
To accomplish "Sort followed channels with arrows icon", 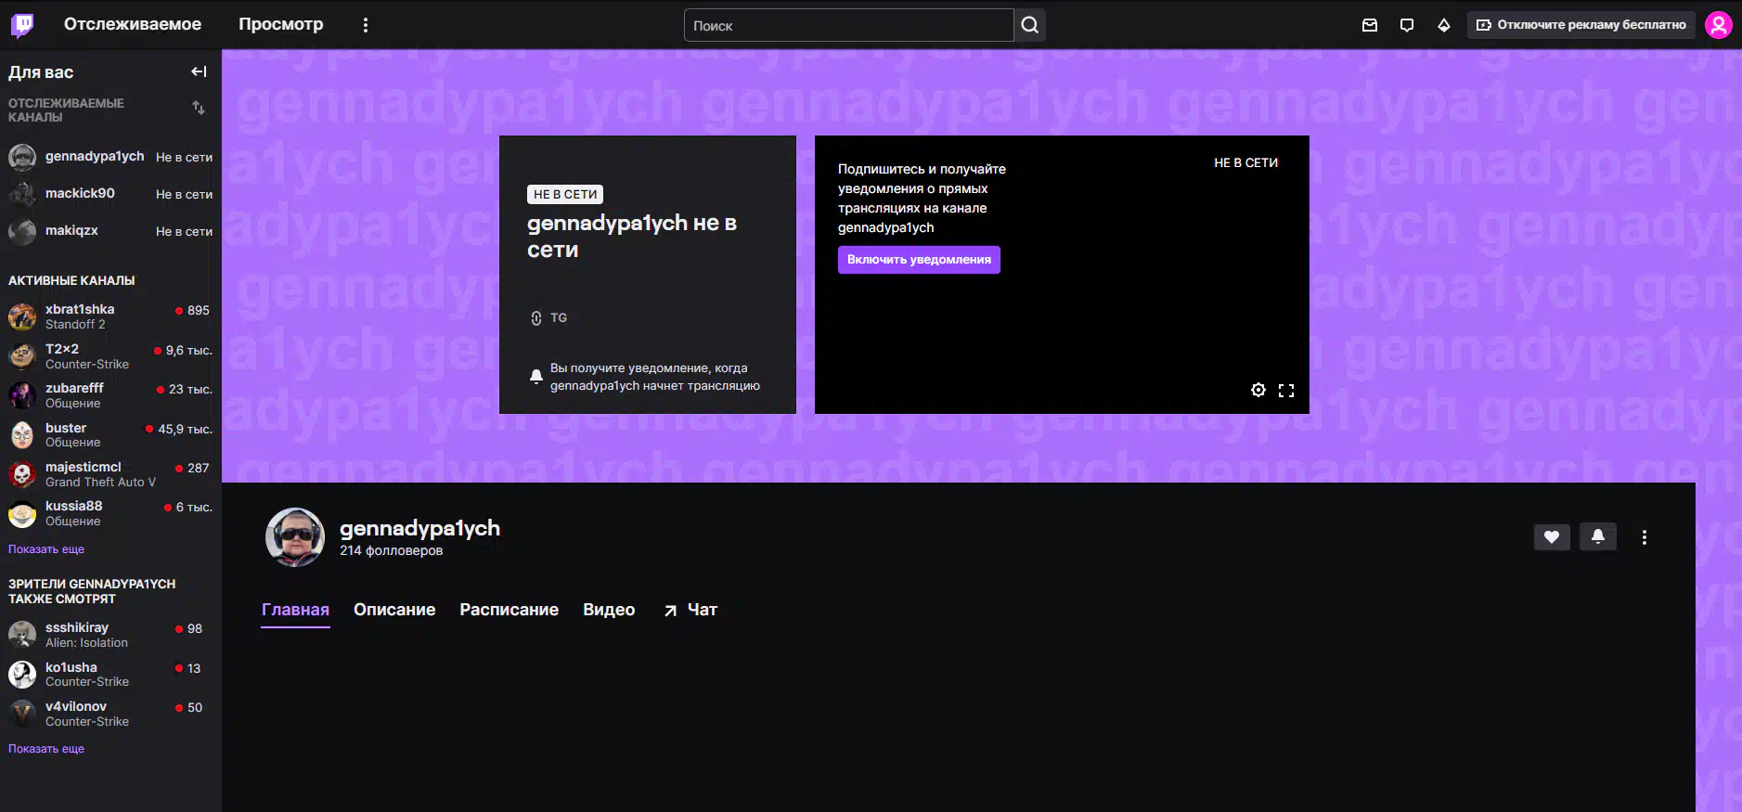I will tap(199, 108).
